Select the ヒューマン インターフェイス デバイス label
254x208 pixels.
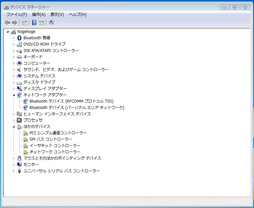pyautogui.click(x=57, y=114)
